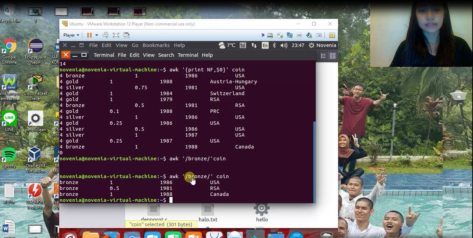Screen dimensions: 473x238
Task: Click the Cisco Packet Tracer desktop shortcut
Action: 35,88
